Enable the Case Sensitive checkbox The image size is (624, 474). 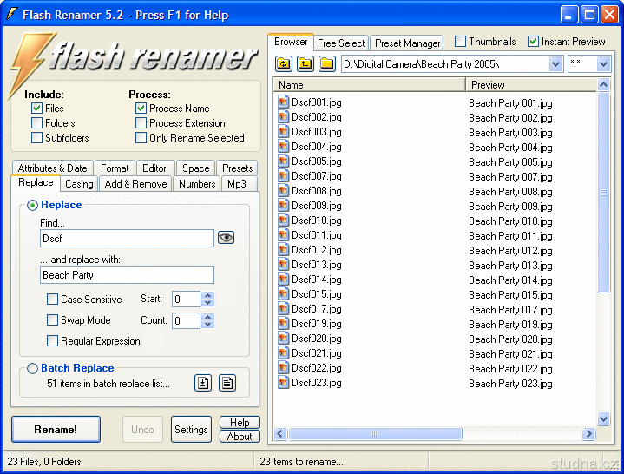pyautogui.click(x=53, y=300)
